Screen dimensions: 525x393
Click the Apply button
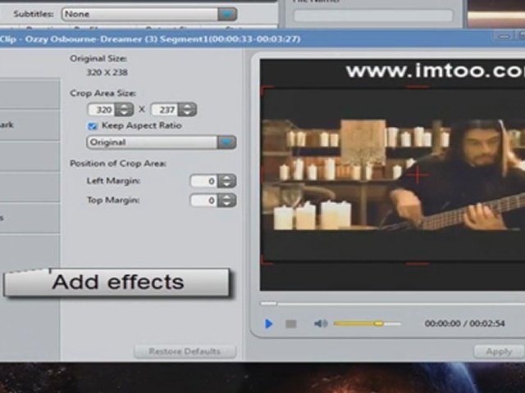coord(498,351)
